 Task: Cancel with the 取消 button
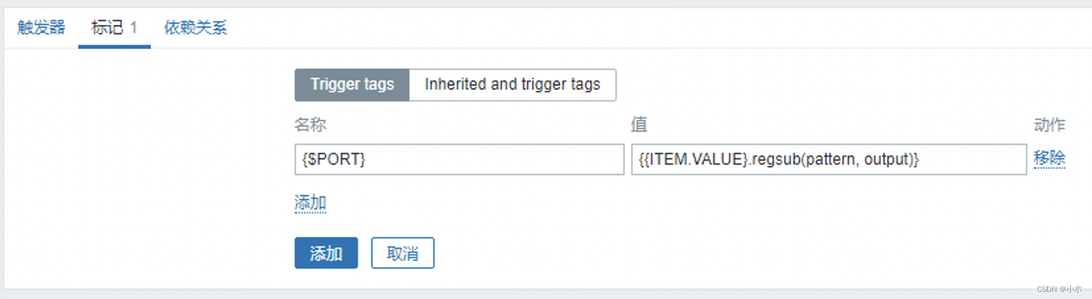[x=402, y=254]
